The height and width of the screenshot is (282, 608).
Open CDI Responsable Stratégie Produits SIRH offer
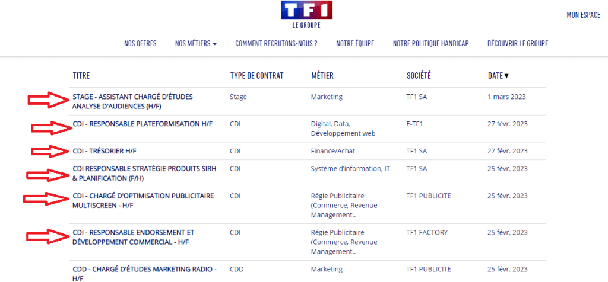coord(144,174)
